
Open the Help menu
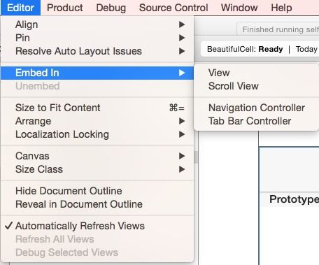click(281, 8)
